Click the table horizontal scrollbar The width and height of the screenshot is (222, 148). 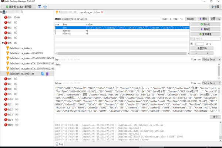point(122,53)
